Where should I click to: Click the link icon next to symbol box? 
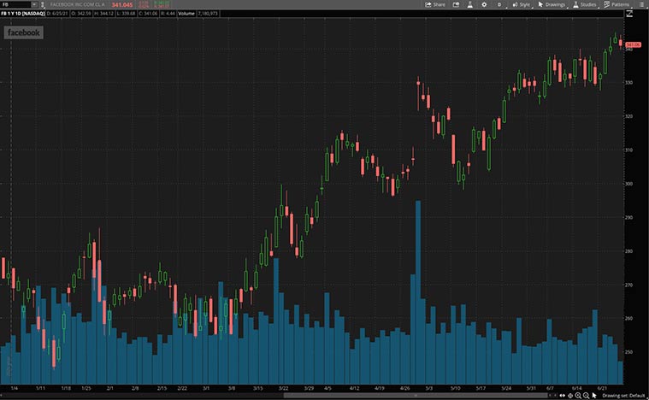click(42, 4)
